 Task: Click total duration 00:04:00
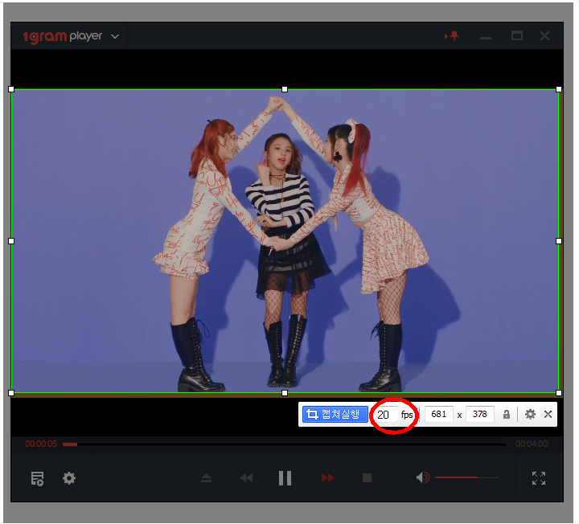pyautogui.click(x=532, y=444)
